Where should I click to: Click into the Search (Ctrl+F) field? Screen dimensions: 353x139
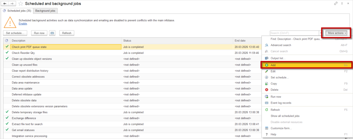point(294,33)
